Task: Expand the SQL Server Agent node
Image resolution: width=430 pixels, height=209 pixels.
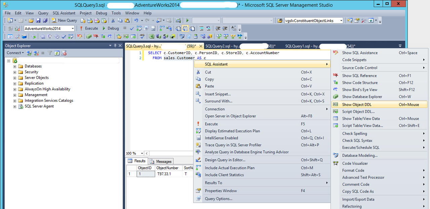Action: click(14, 107)
